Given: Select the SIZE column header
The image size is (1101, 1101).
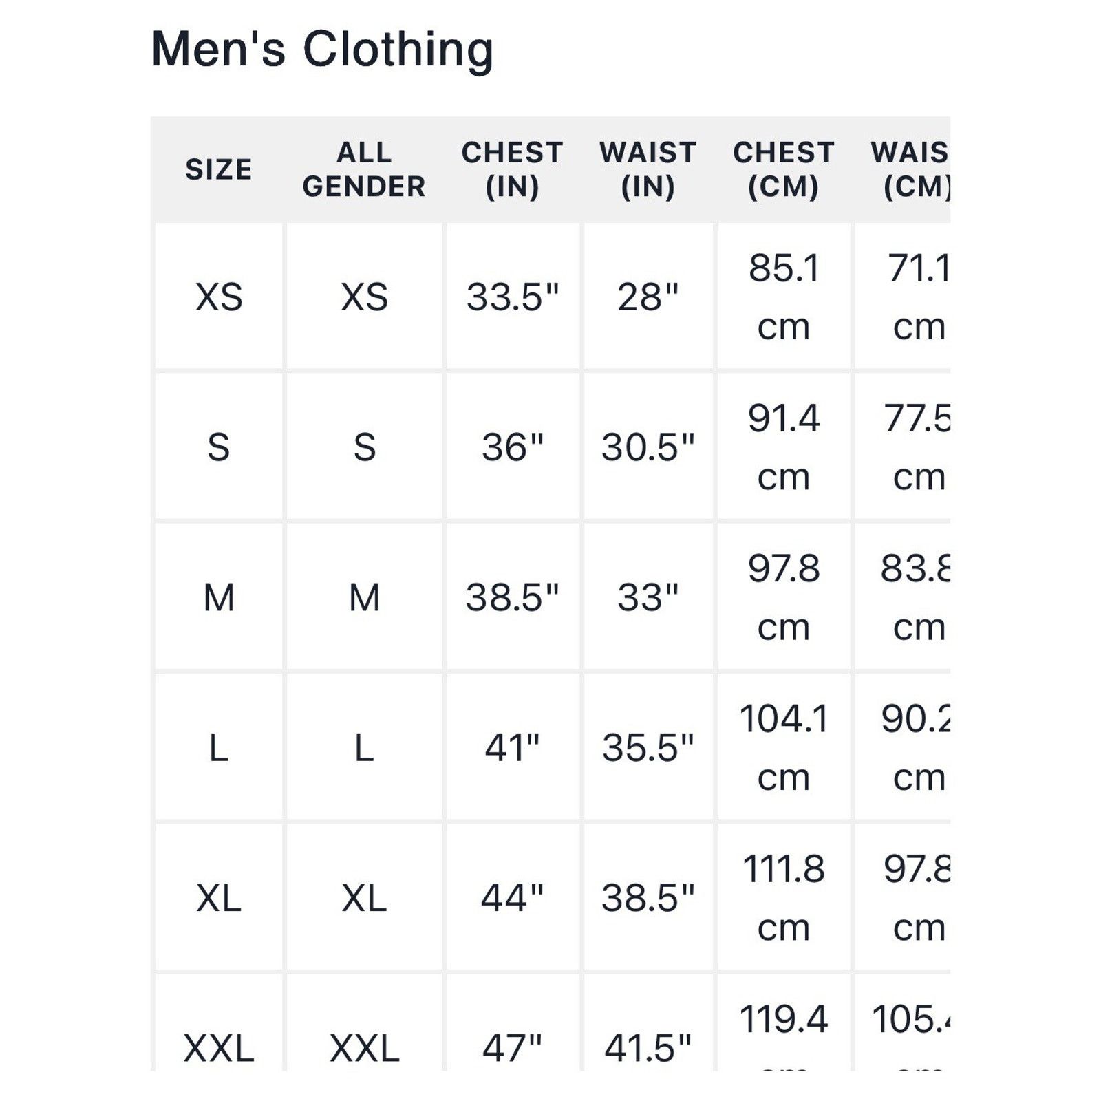Looking at the screenshot, I should (219, 169).
